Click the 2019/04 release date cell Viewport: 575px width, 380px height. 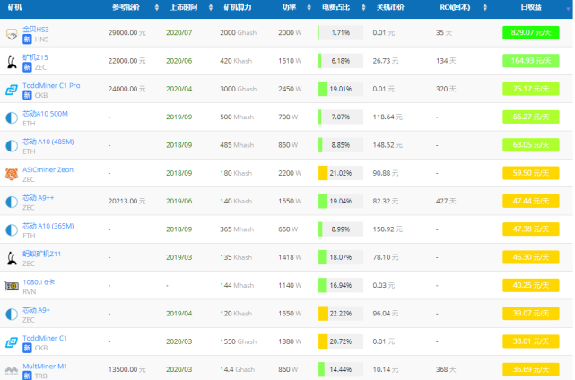(179, 314)
